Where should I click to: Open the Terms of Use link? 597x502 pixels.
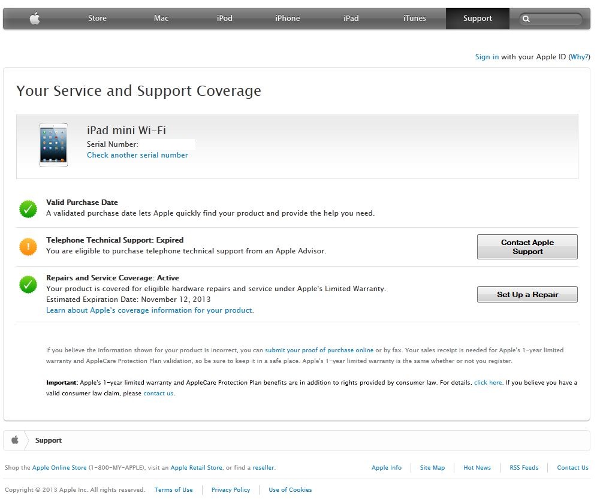174,490
